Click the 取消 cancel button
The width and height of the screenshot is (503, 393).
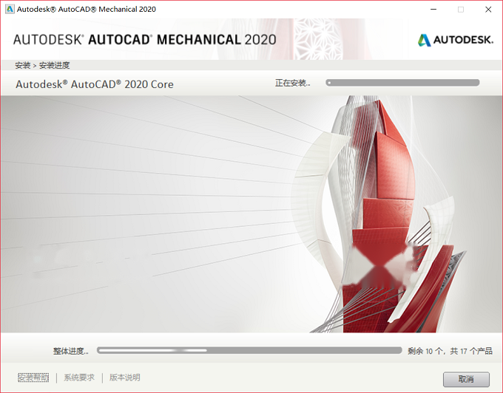coord(466,379)
